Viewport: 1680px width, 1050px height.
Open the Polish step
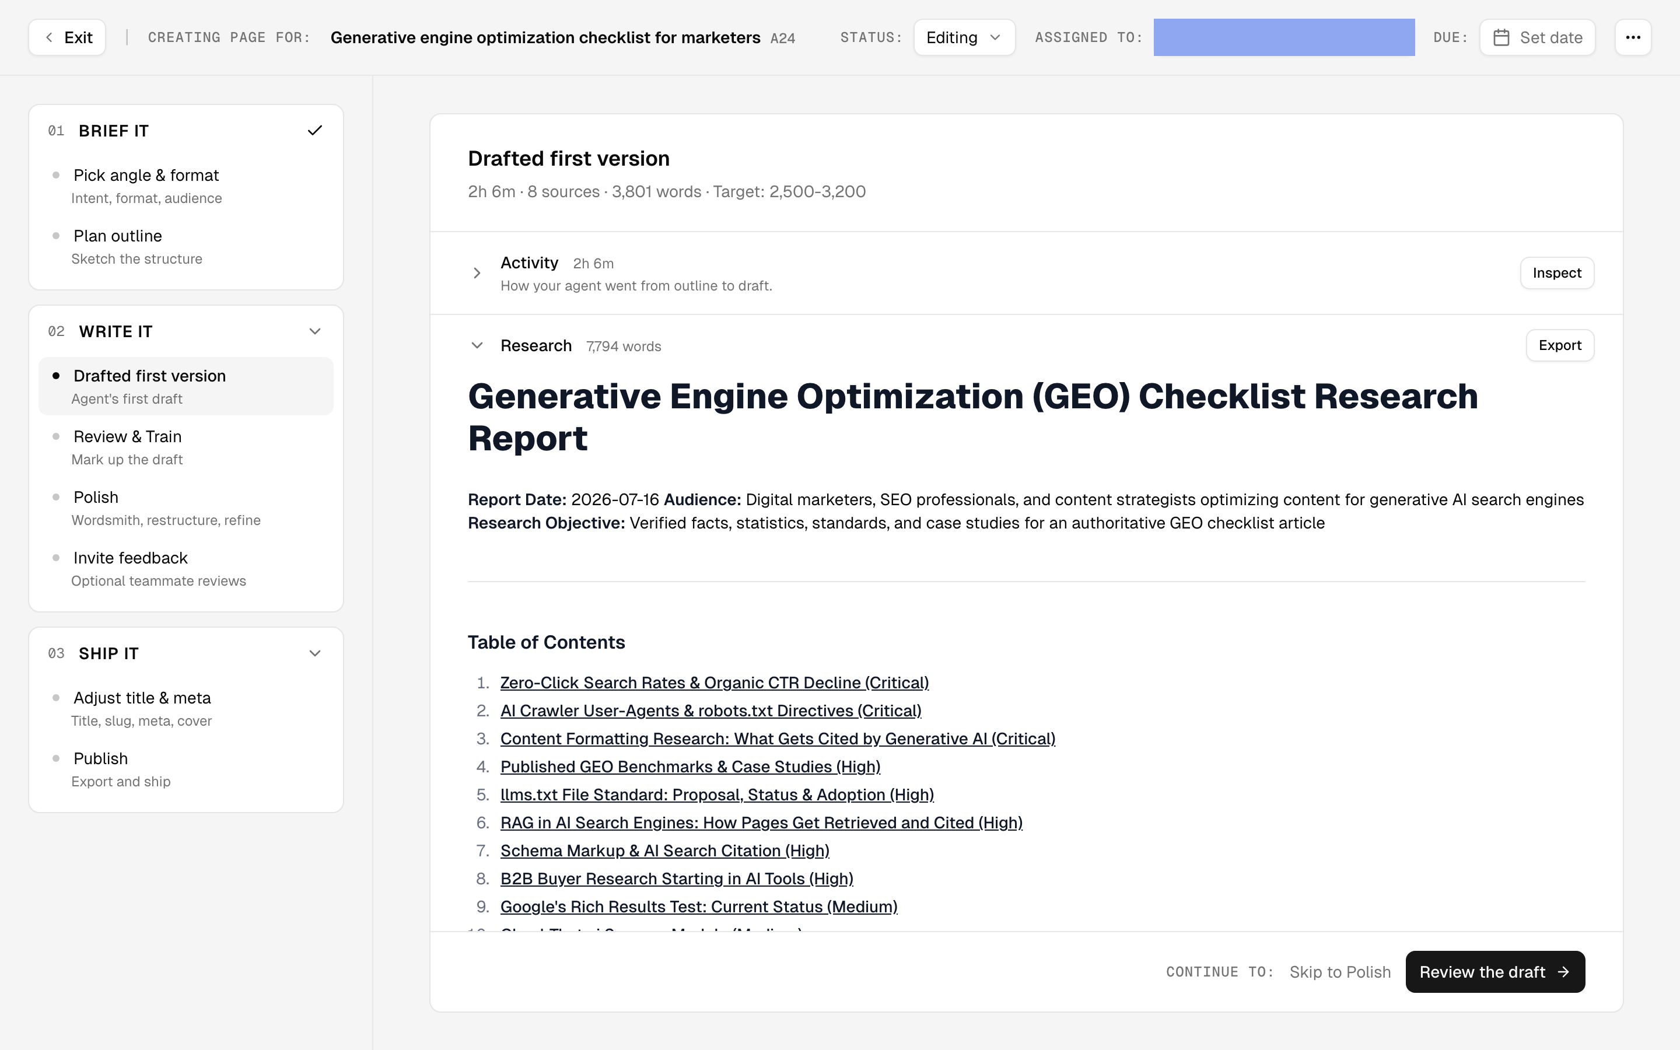coord(186,508)
